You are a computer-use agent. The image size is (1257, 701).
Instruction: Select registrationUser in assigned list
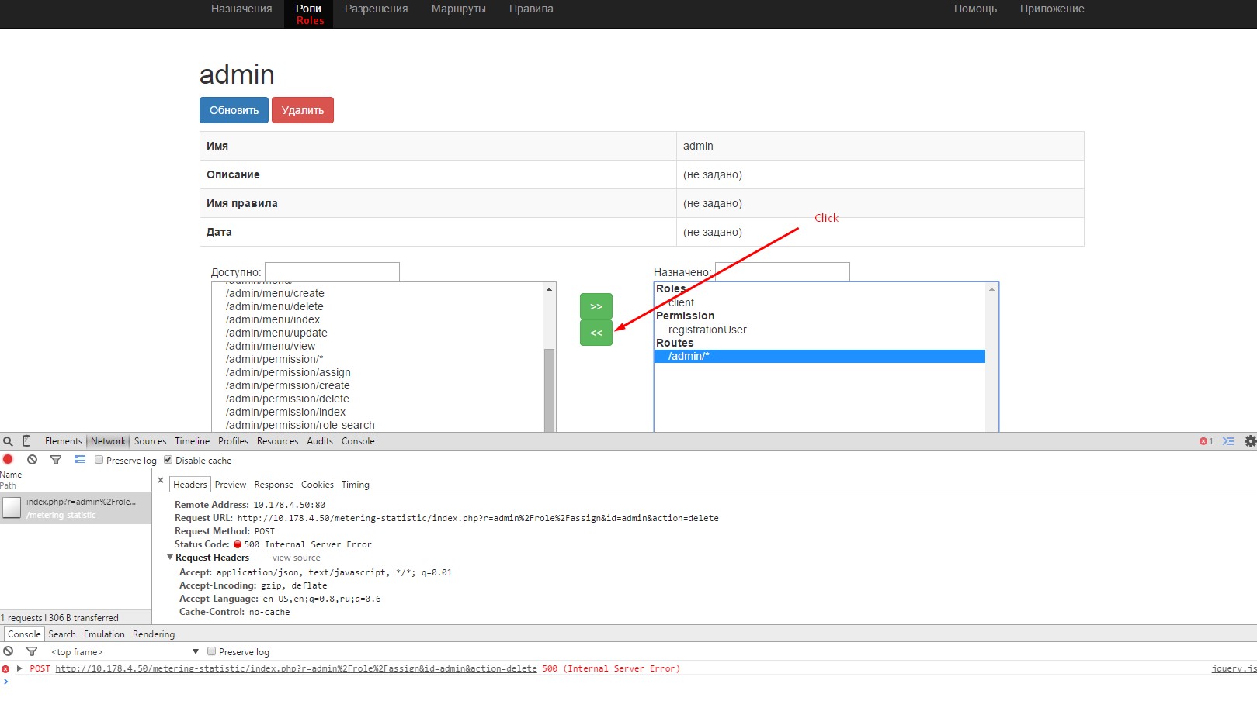coord(707,330)
